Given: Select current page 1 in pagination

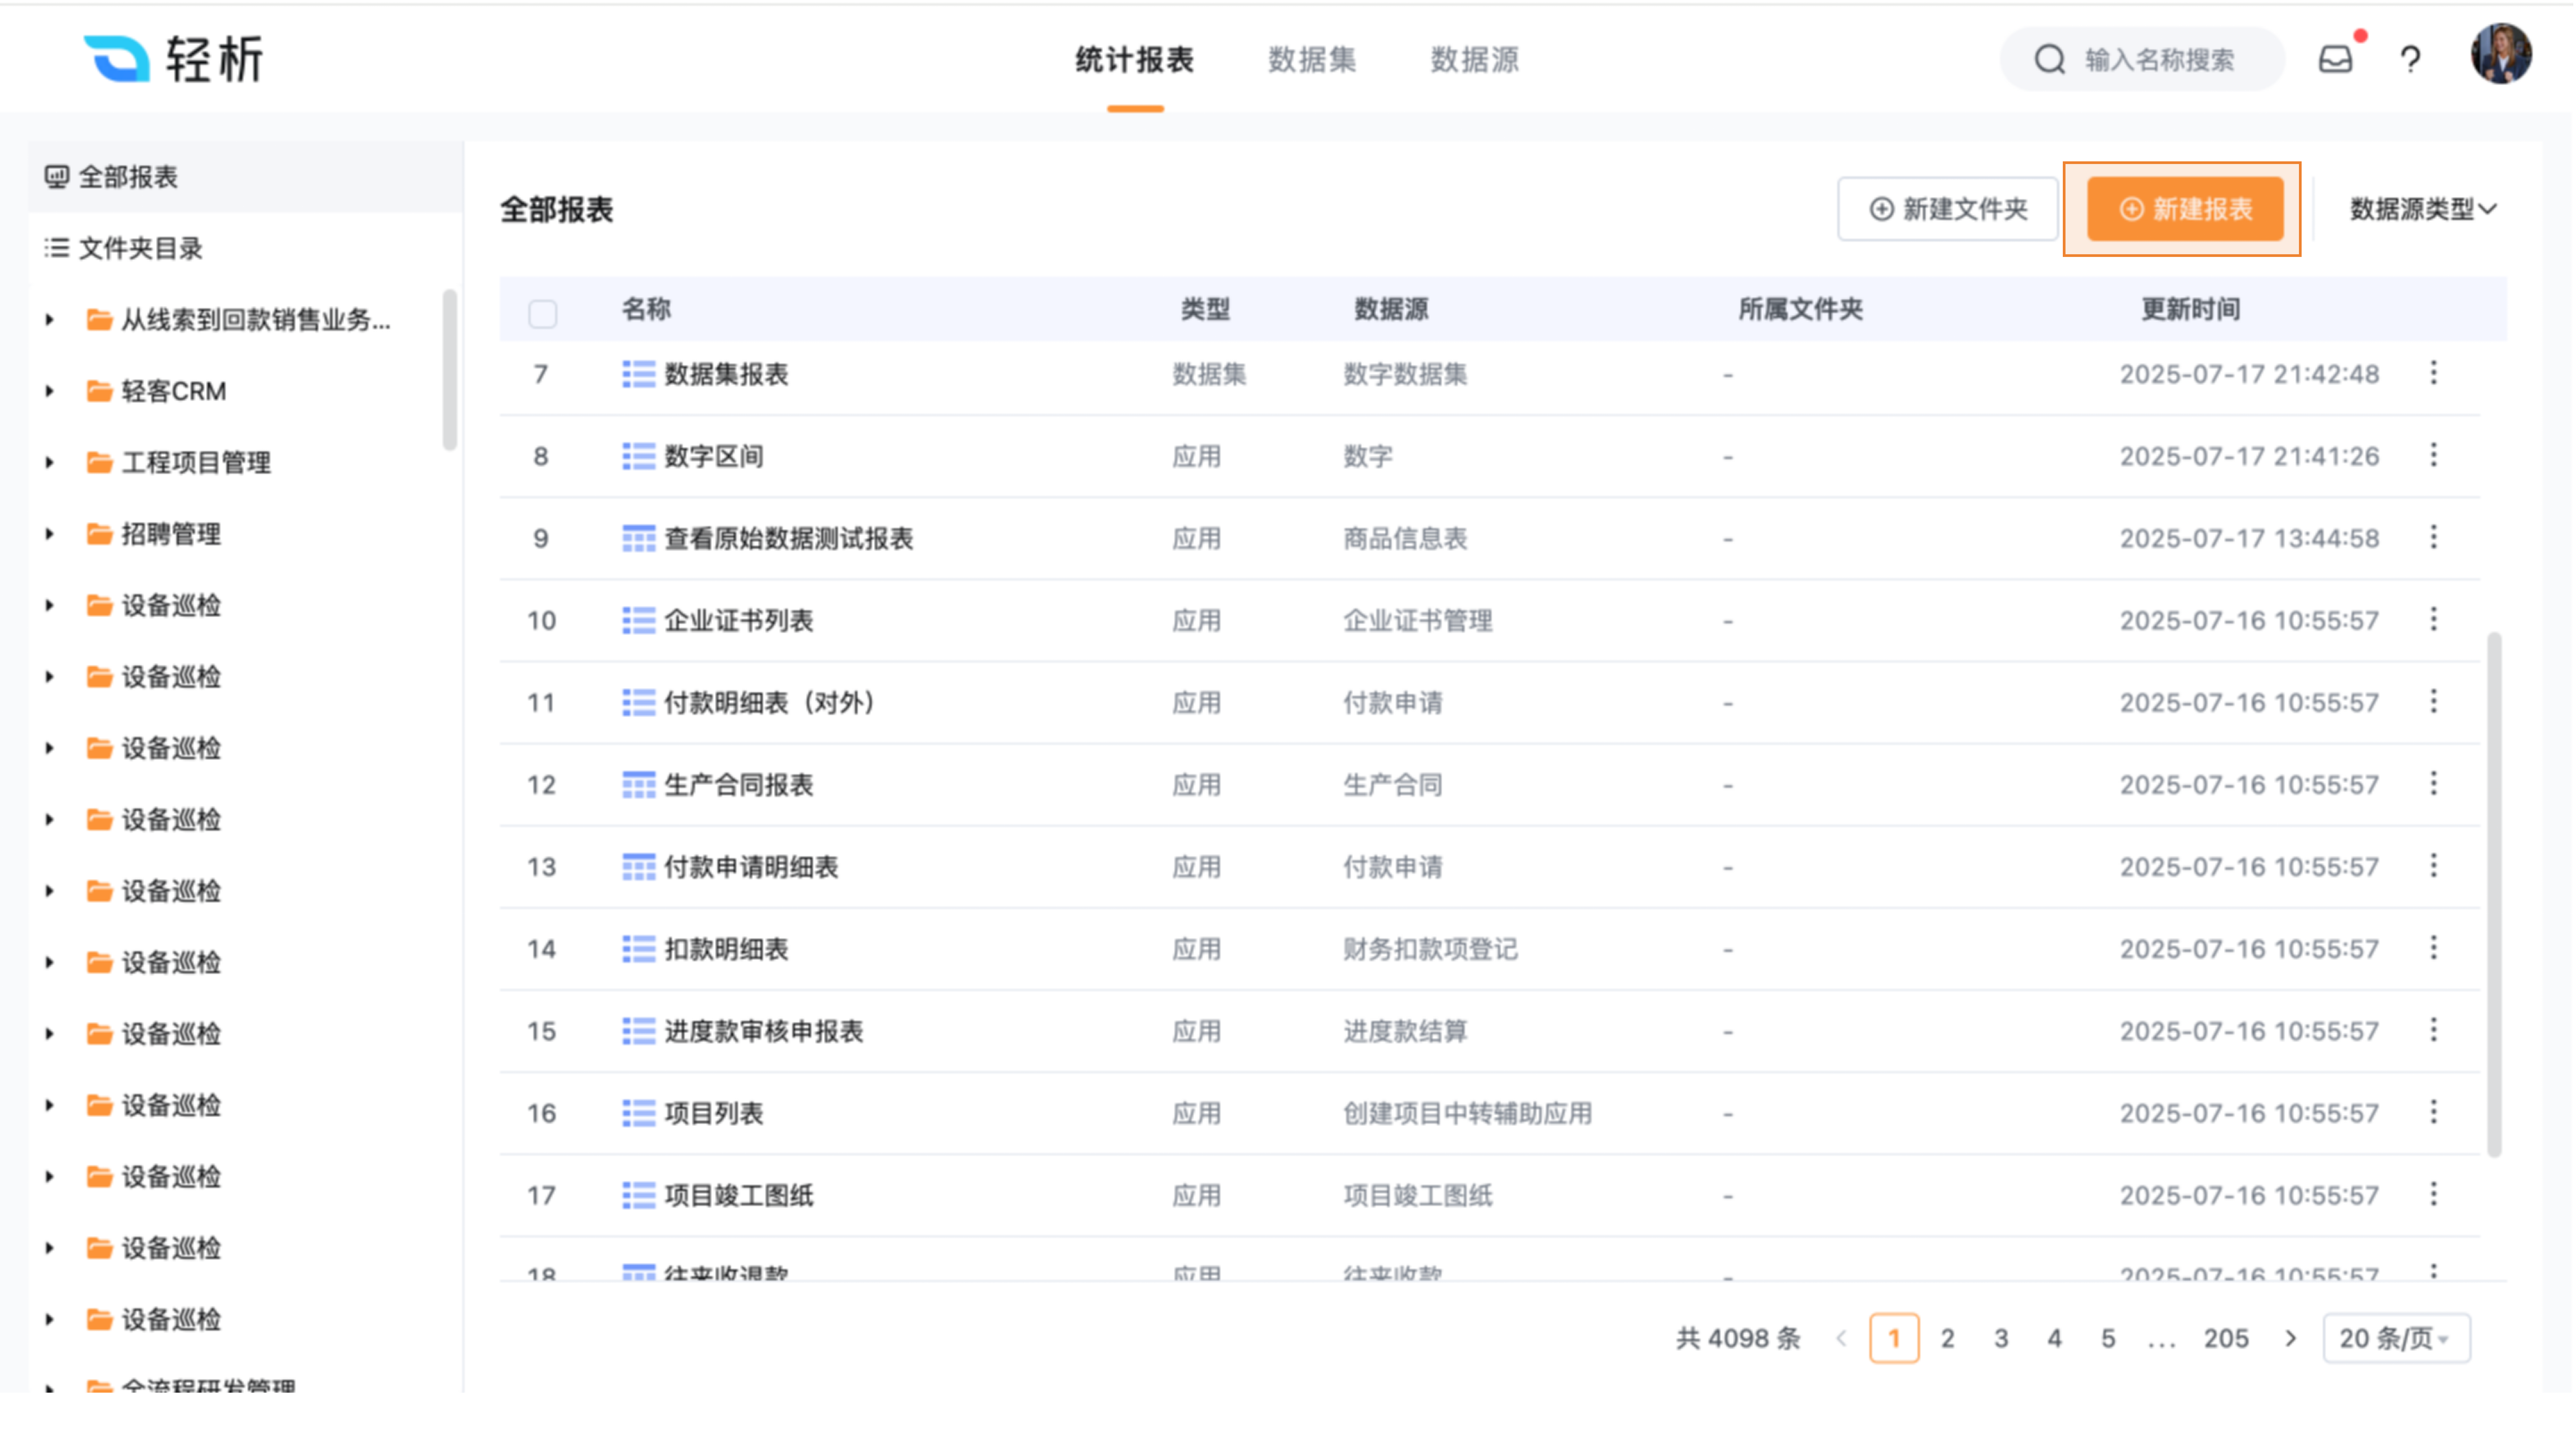Looking at the screenshot, I should point(1894,1338).
